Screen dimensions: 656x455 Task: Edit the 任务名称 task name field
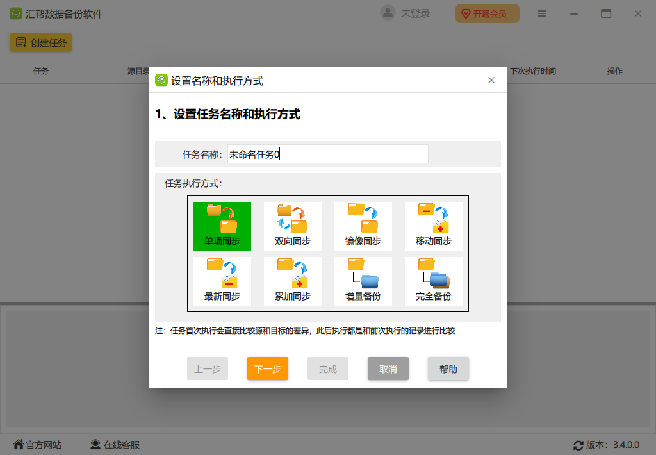coord(327,154)
